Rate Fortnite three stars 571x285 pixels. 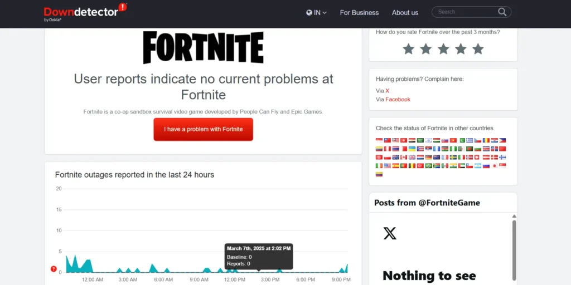[x=443, y=49]
